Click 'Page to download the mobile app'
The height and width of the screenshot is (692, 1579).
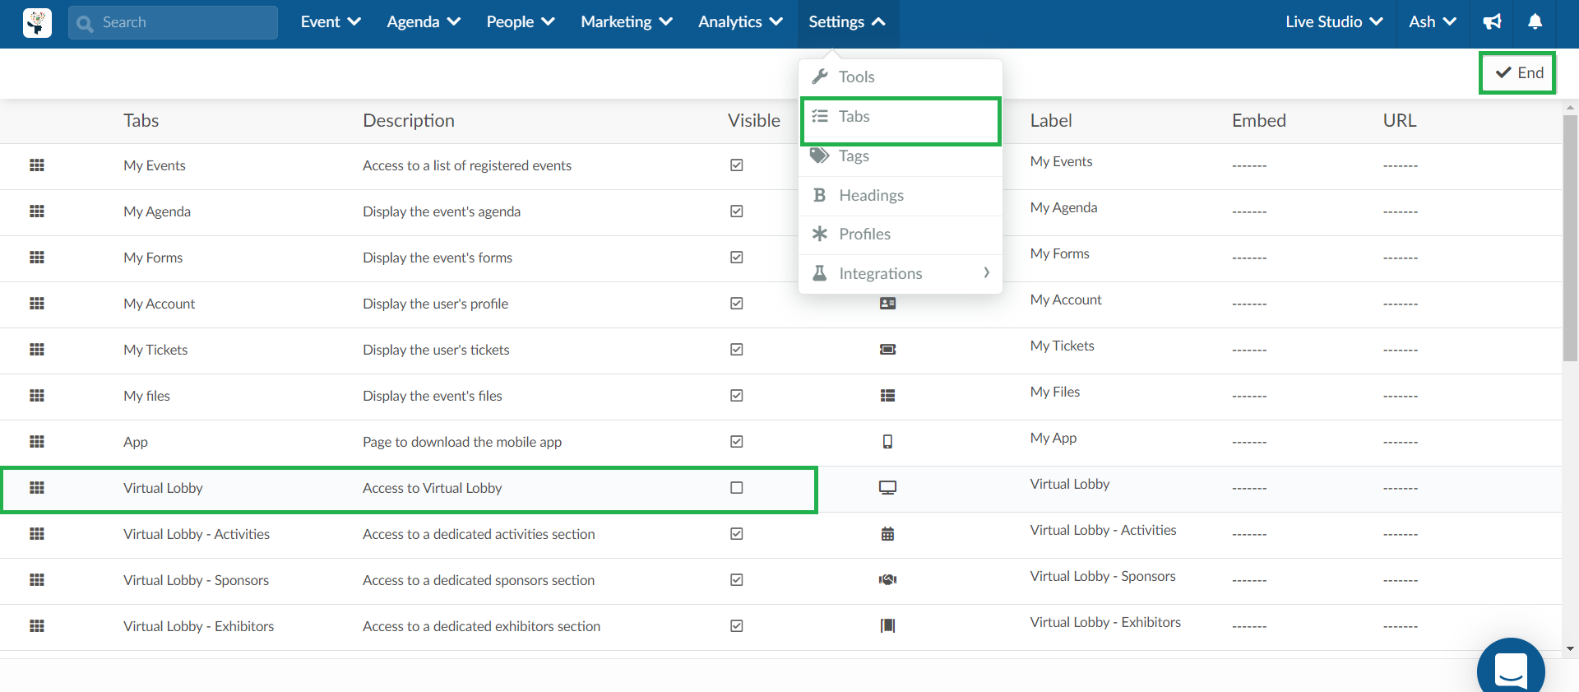[x=462, y=442]
